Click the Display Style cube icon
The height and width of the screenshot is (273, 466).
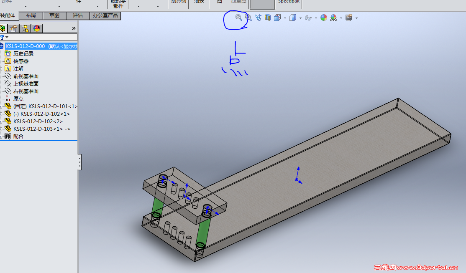(293, 18)
